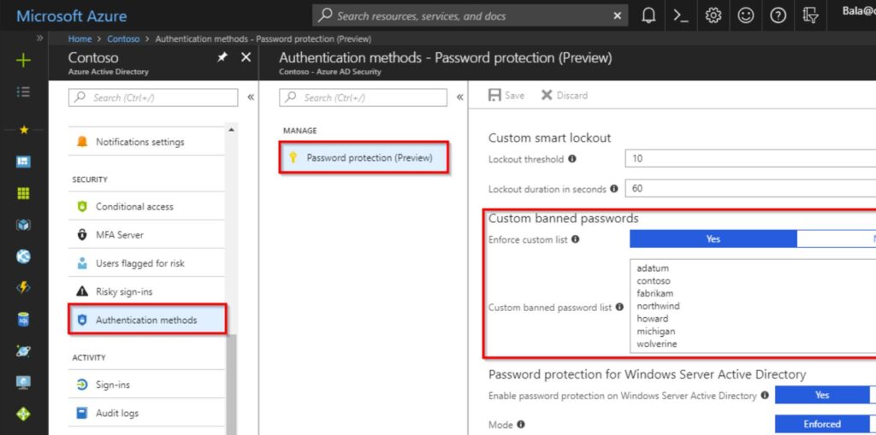The width and height of the screenshot is (876, 435).
Task: Click scroll up arrow in Contoso menu
Action: (x=232, y=130)
